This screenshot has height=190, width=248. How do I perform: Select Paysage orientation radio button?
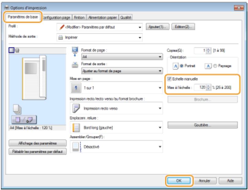(x=215, y=66)
